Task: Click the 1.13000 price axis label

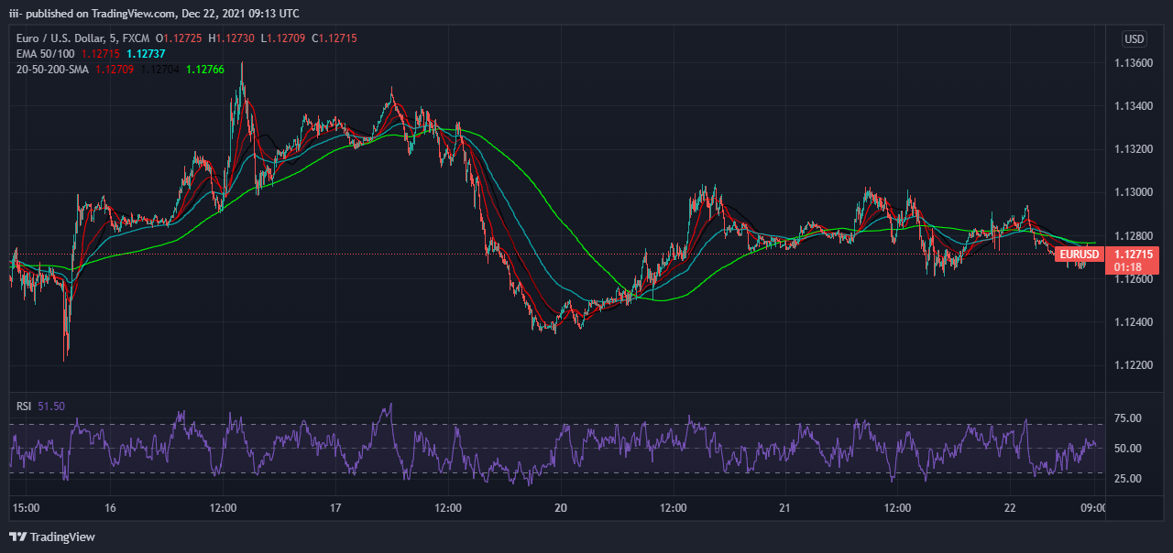Action: pos(1133,192)
